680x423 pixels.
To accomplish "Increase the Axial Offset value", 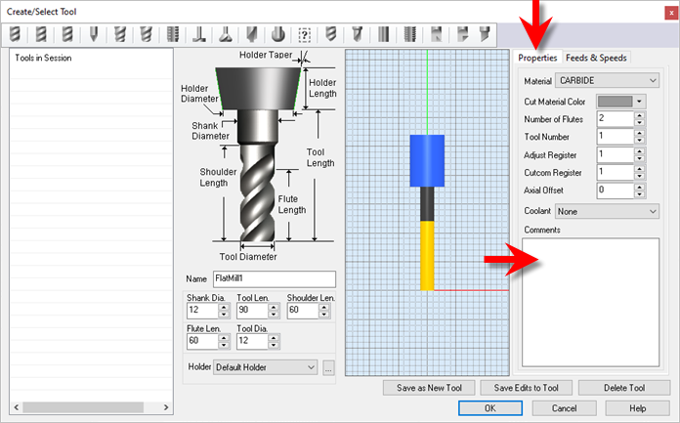I will tap(639, 187).
